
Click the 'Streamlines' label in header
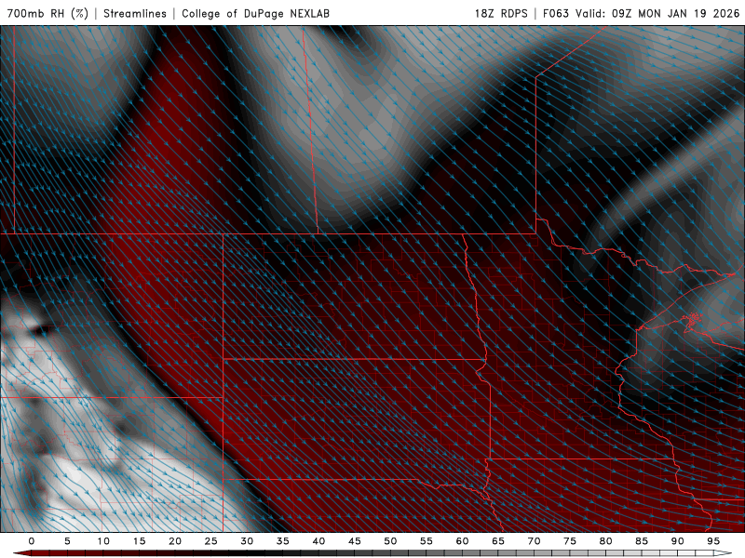click(x=135, y=13)
